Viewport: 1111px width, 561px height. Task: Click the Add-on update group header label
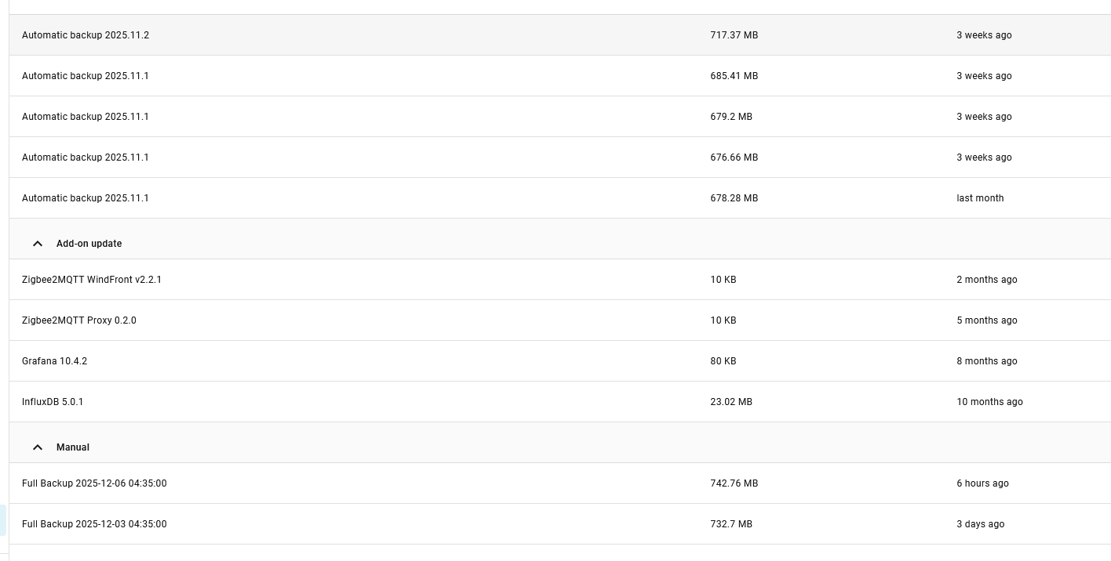pyautogui.click(x=89, y=244)
